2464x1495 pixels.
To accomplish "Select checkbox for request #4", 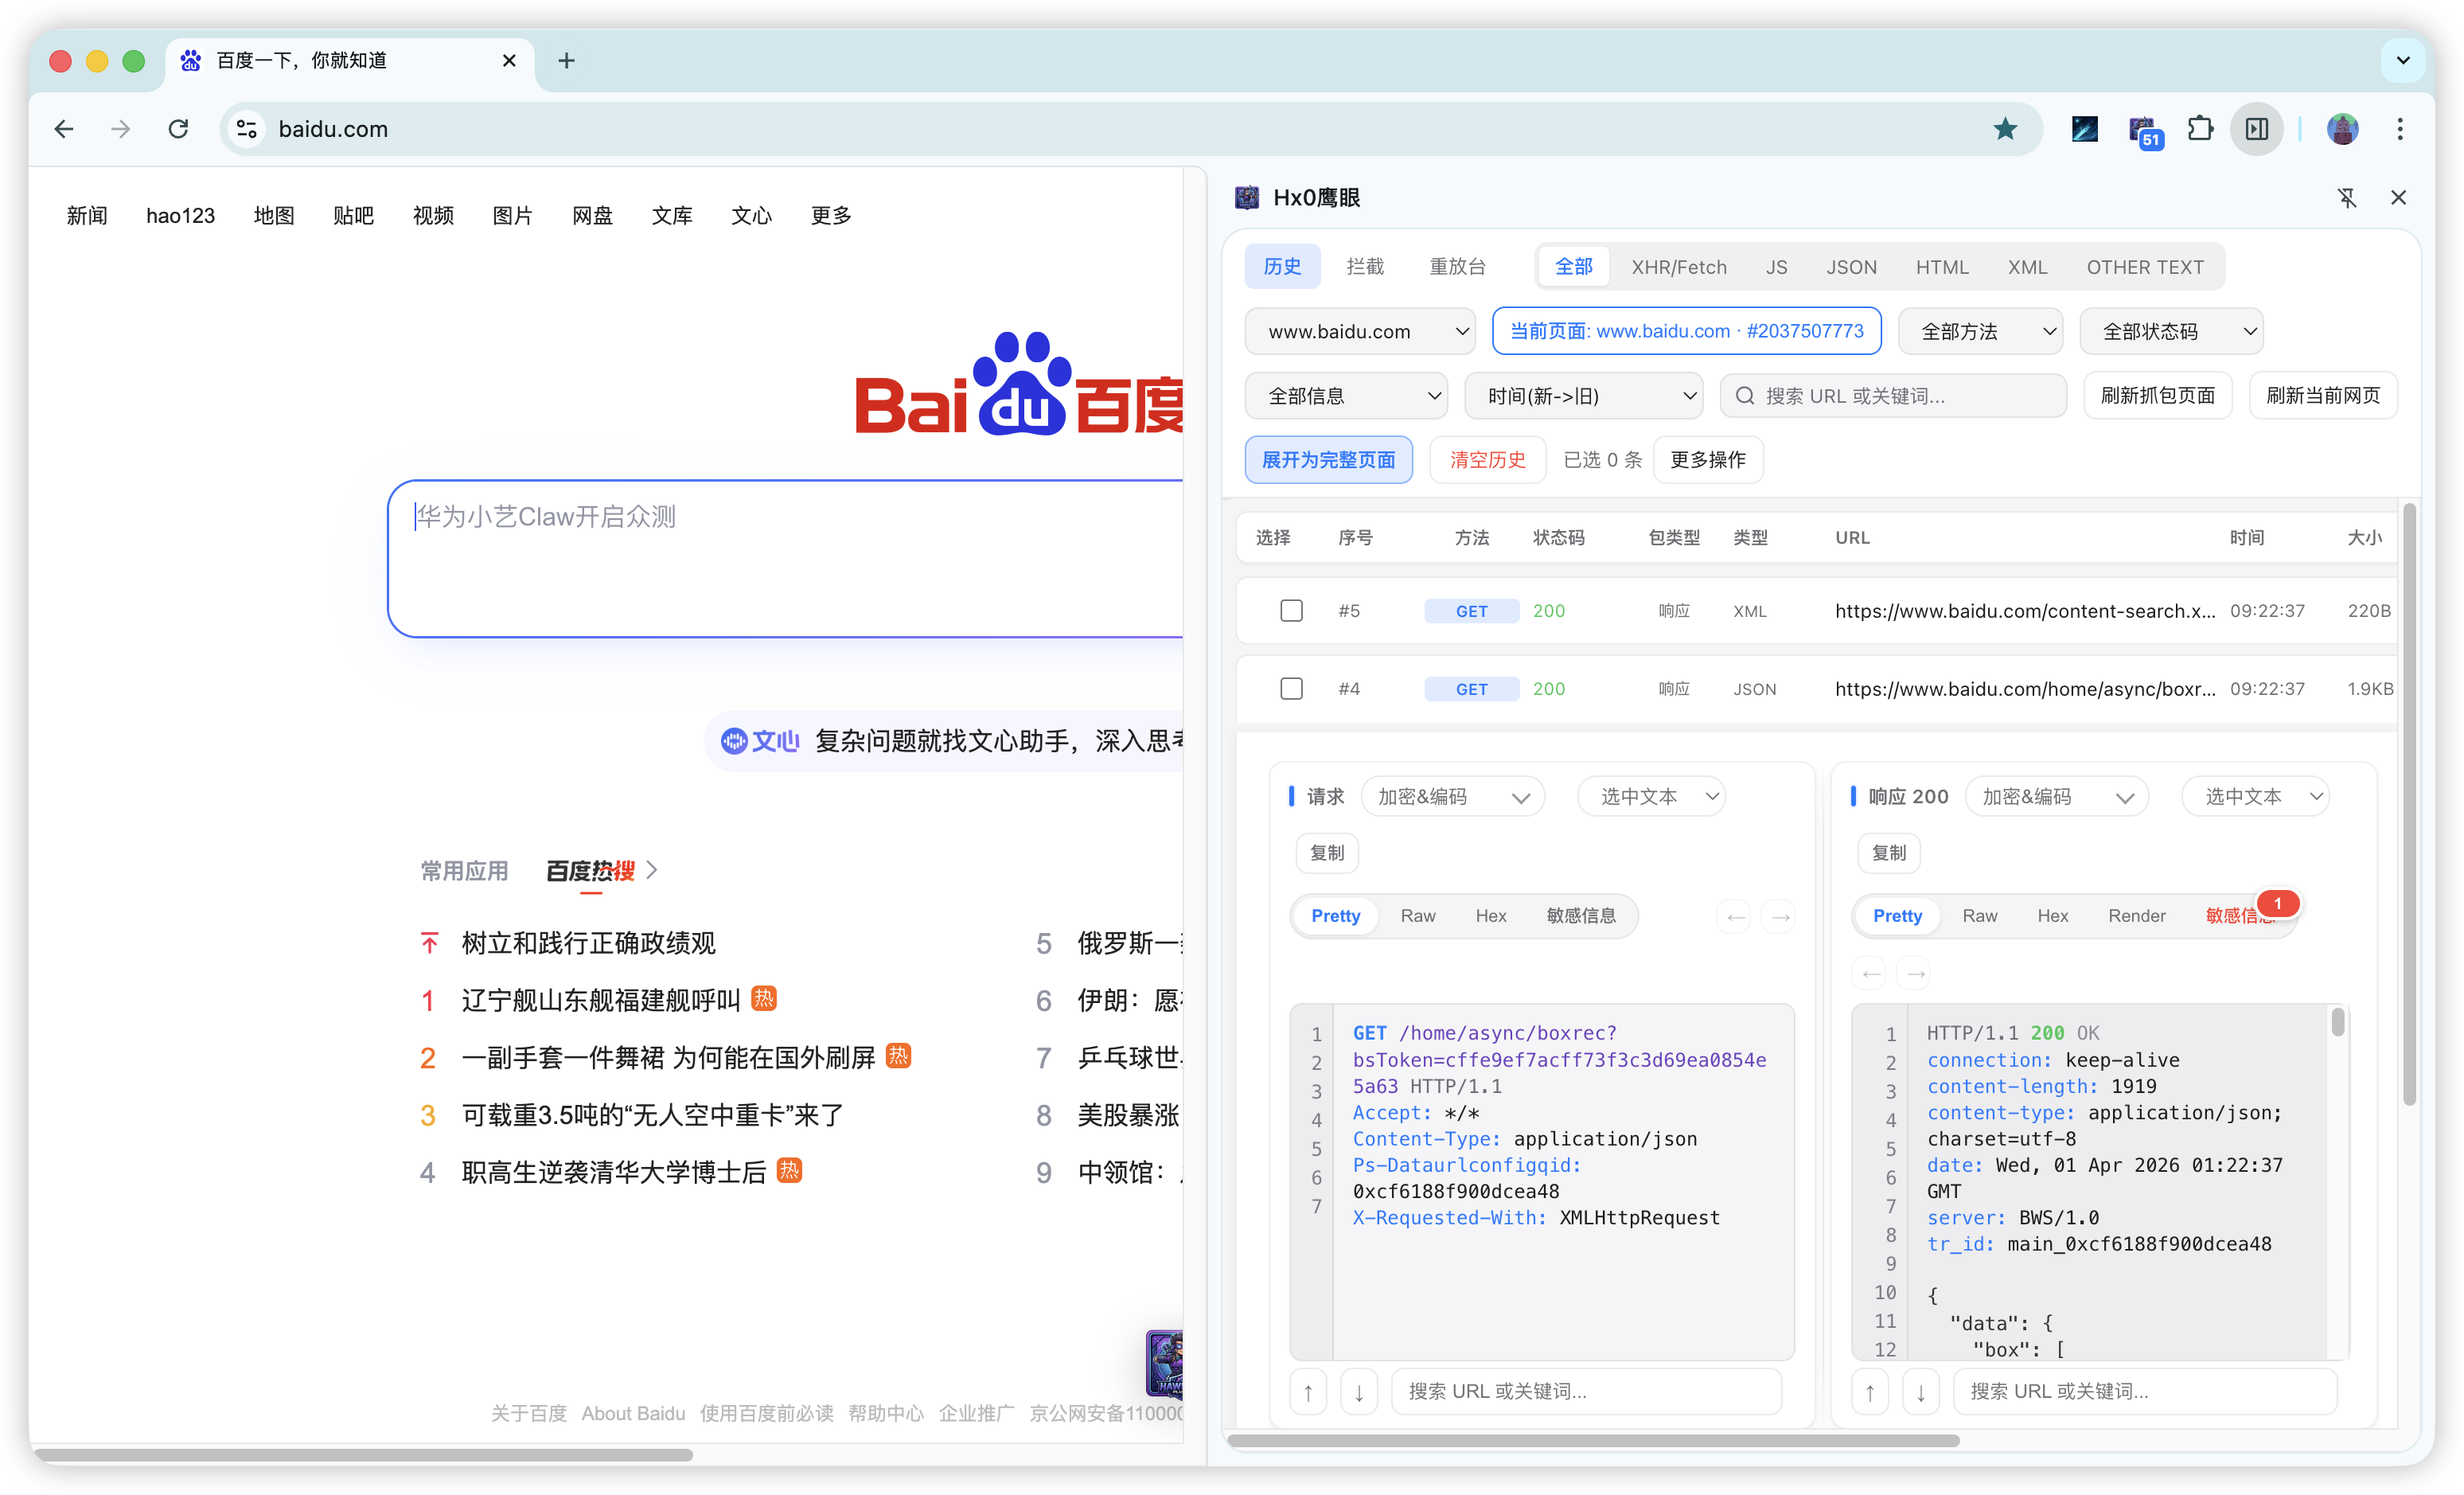I will click(1291, 689).
